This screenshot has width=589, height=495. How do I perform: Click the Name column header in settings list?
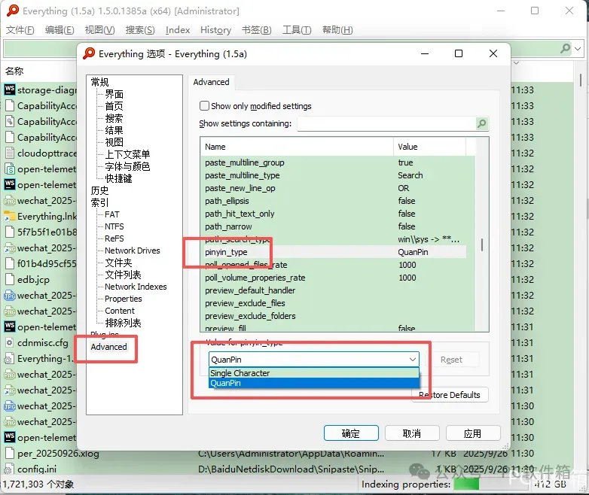(297, 147)
